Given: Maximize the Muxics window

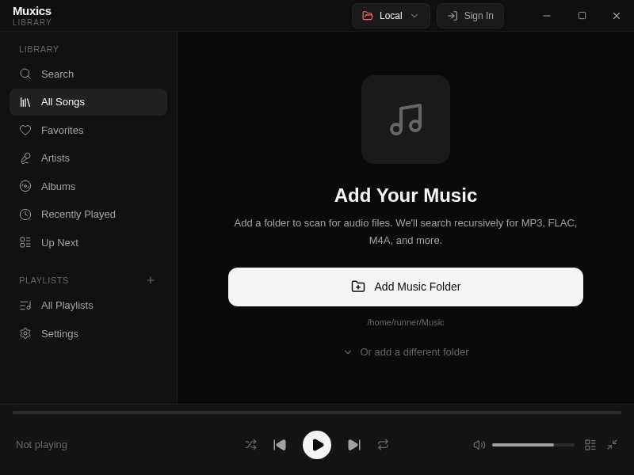Looking at the screenshot, I should point(582,16).
